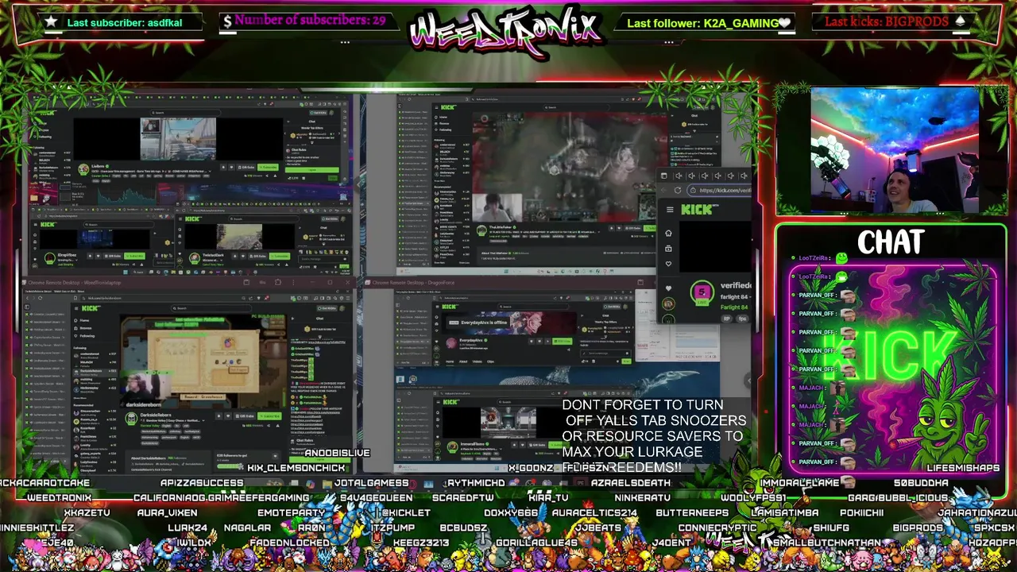
Task: Select About tab on EverydayAlvx channel
Action: click(463, 361)
